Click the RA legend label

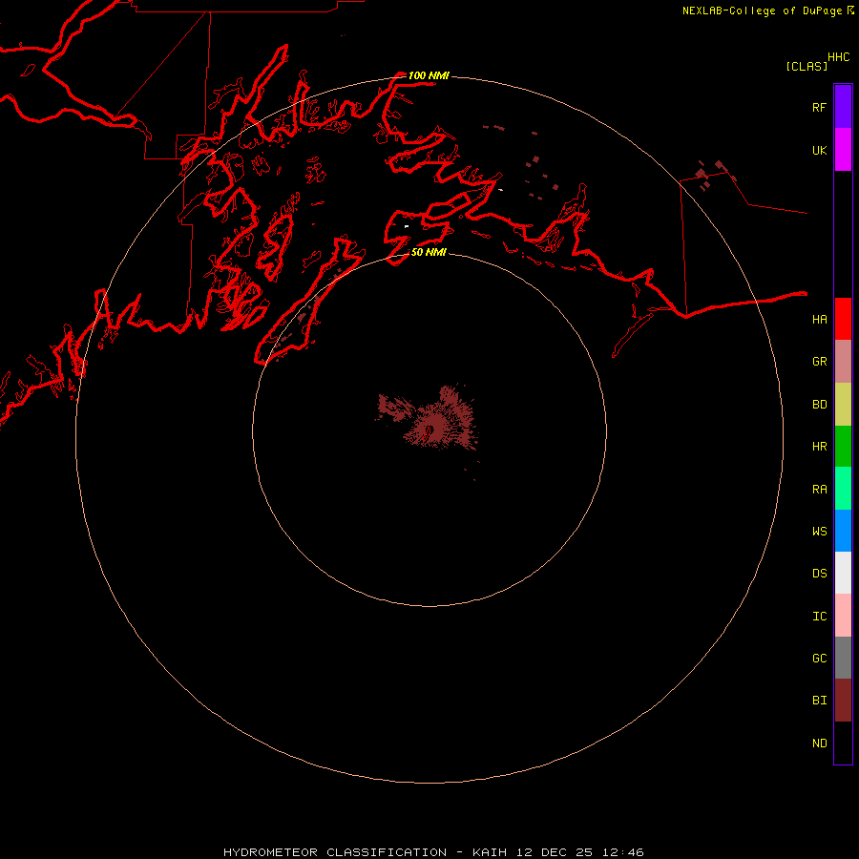click(819, 490)
